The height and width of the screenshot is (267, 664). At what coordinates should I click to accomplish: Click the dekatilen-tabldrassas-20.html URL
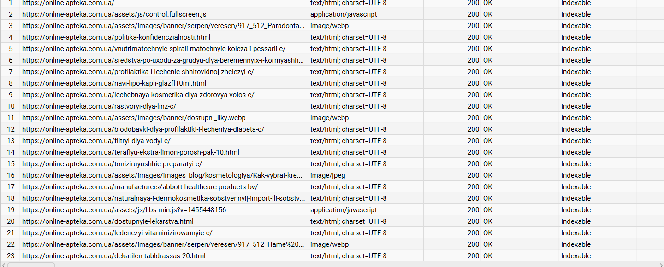tap(114, 256)
